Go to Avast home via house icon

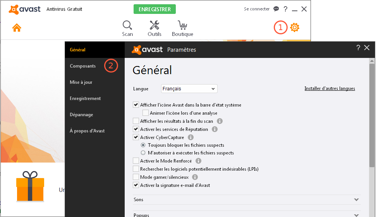[x=17, y=28]
